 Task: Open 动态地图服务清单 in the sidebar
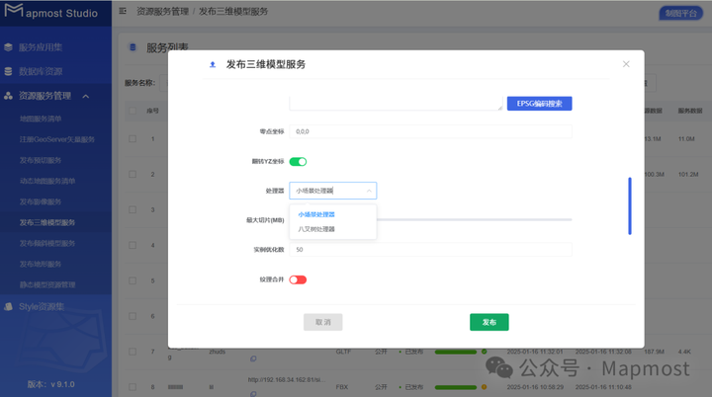tap(47, 181)
